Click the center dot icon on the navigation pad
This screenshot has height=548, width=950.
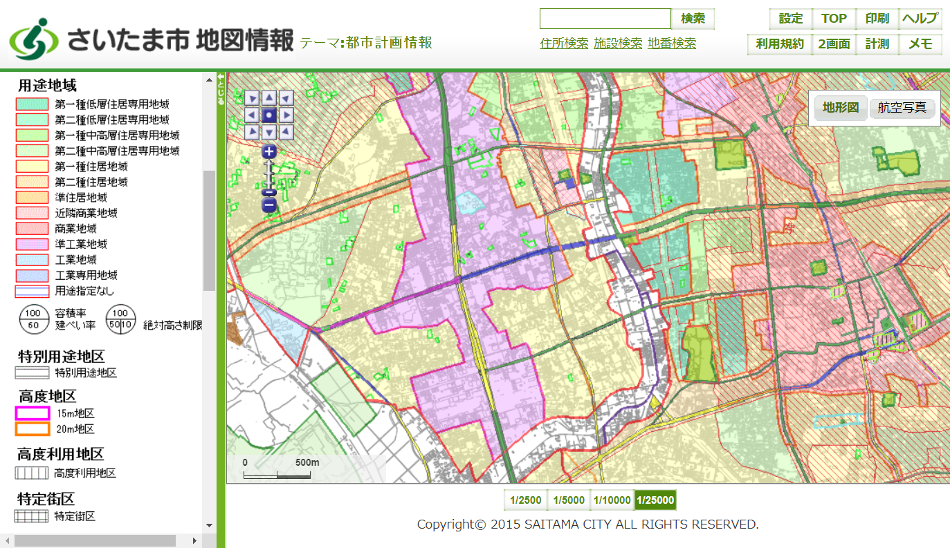click(268, 115)
